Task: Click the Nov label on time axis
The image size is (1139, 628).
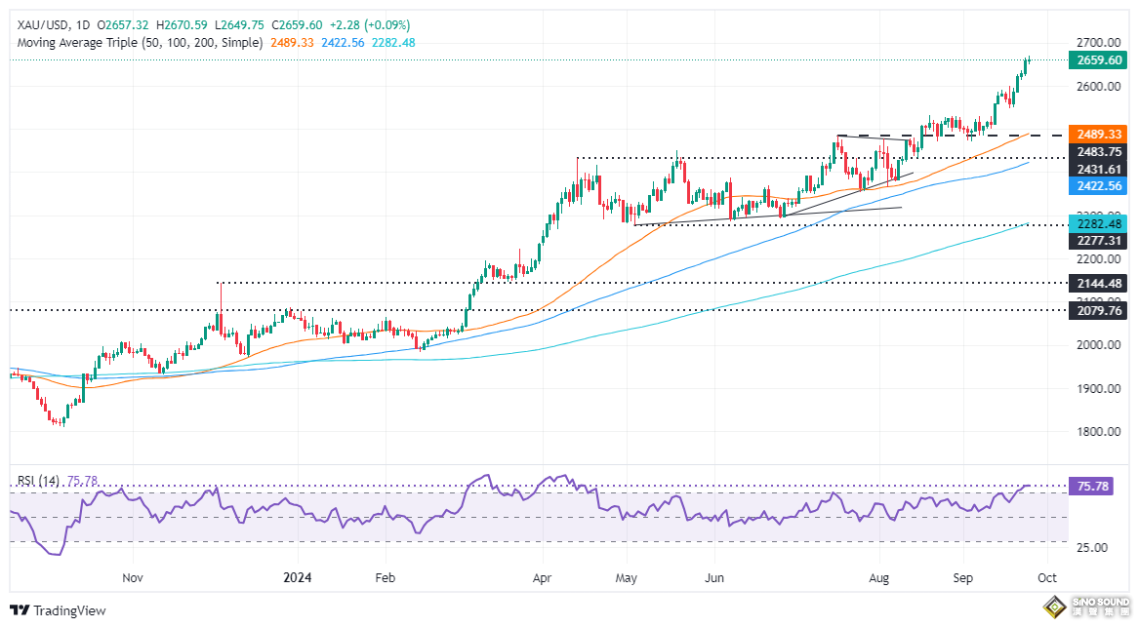Action: click(133, 578)
